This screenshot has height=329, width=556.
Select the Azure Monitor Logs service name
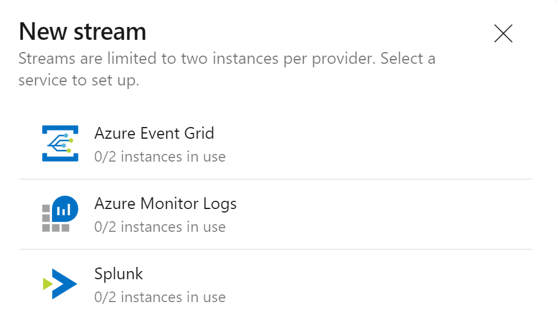point(165,204)
